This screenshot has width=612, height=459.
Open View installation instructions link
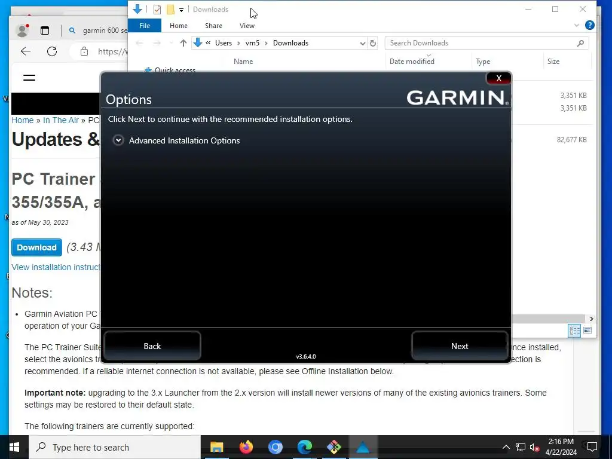pos(56,267)
